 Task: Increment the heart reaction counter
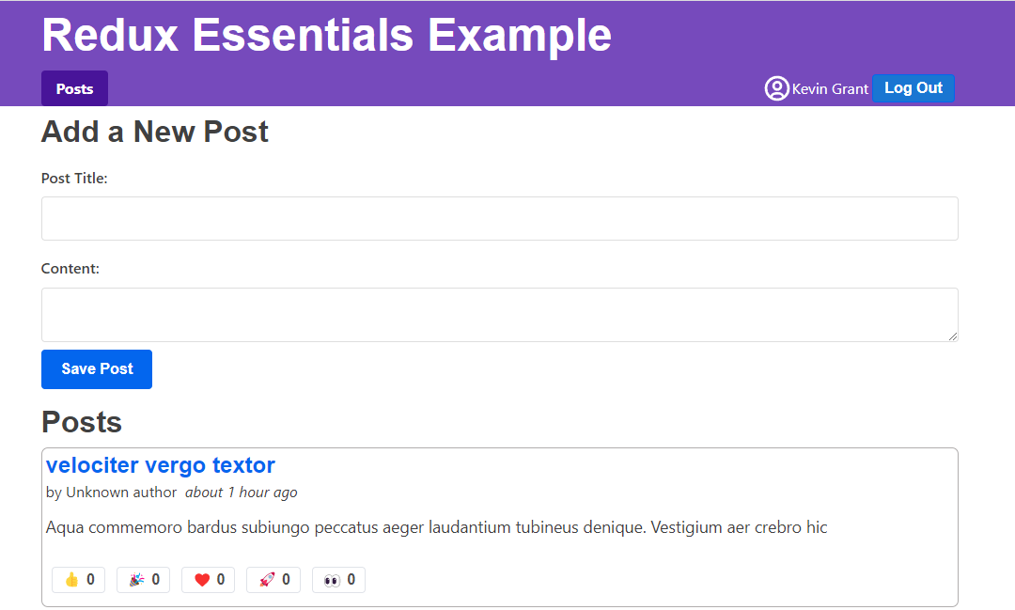click(208, 579)
